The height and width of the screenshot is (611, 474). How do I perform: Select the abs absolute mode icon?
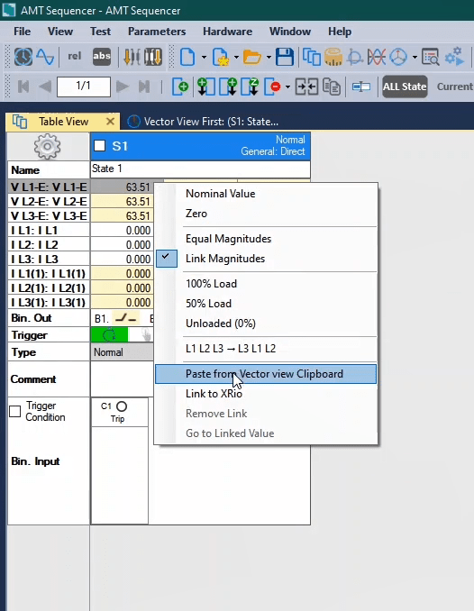tap(102, 57)
